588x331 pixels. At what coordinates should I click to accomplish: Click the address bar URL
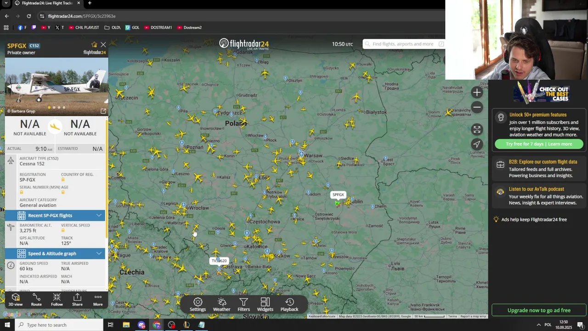pos(82,16)
